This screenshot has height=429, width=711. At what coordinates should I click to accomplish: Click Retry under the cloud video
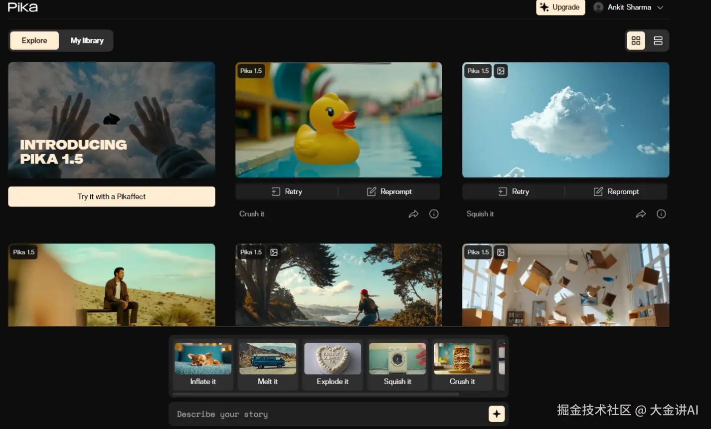514,192
